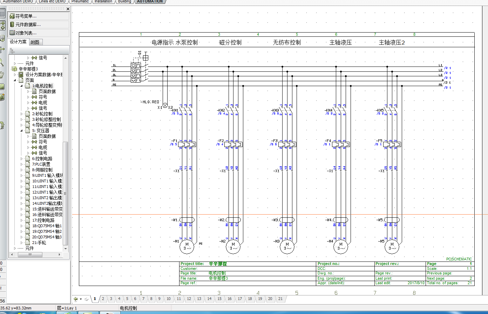The image size is (488, 314).
Task: Close the left explorer panel
Action: tap(68, 9)
